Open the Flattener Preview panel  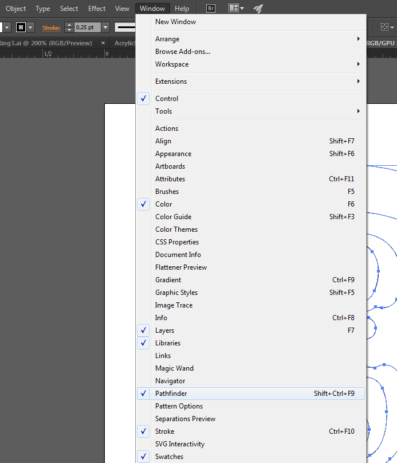[x=251, y=267]
